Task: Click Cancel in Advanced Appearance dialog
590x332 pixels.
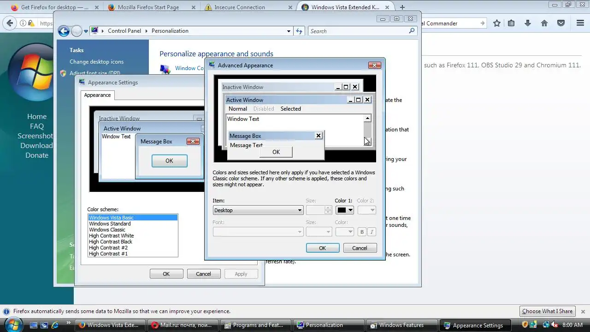Action: pyautogui.click(x=360, y=248)
